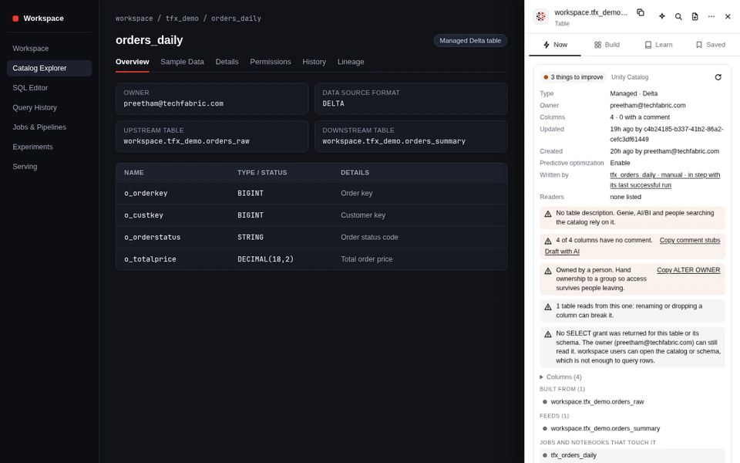Open the Sample Data tab
This screenshot has height=463, width=740.
click(x=182, y=62)
